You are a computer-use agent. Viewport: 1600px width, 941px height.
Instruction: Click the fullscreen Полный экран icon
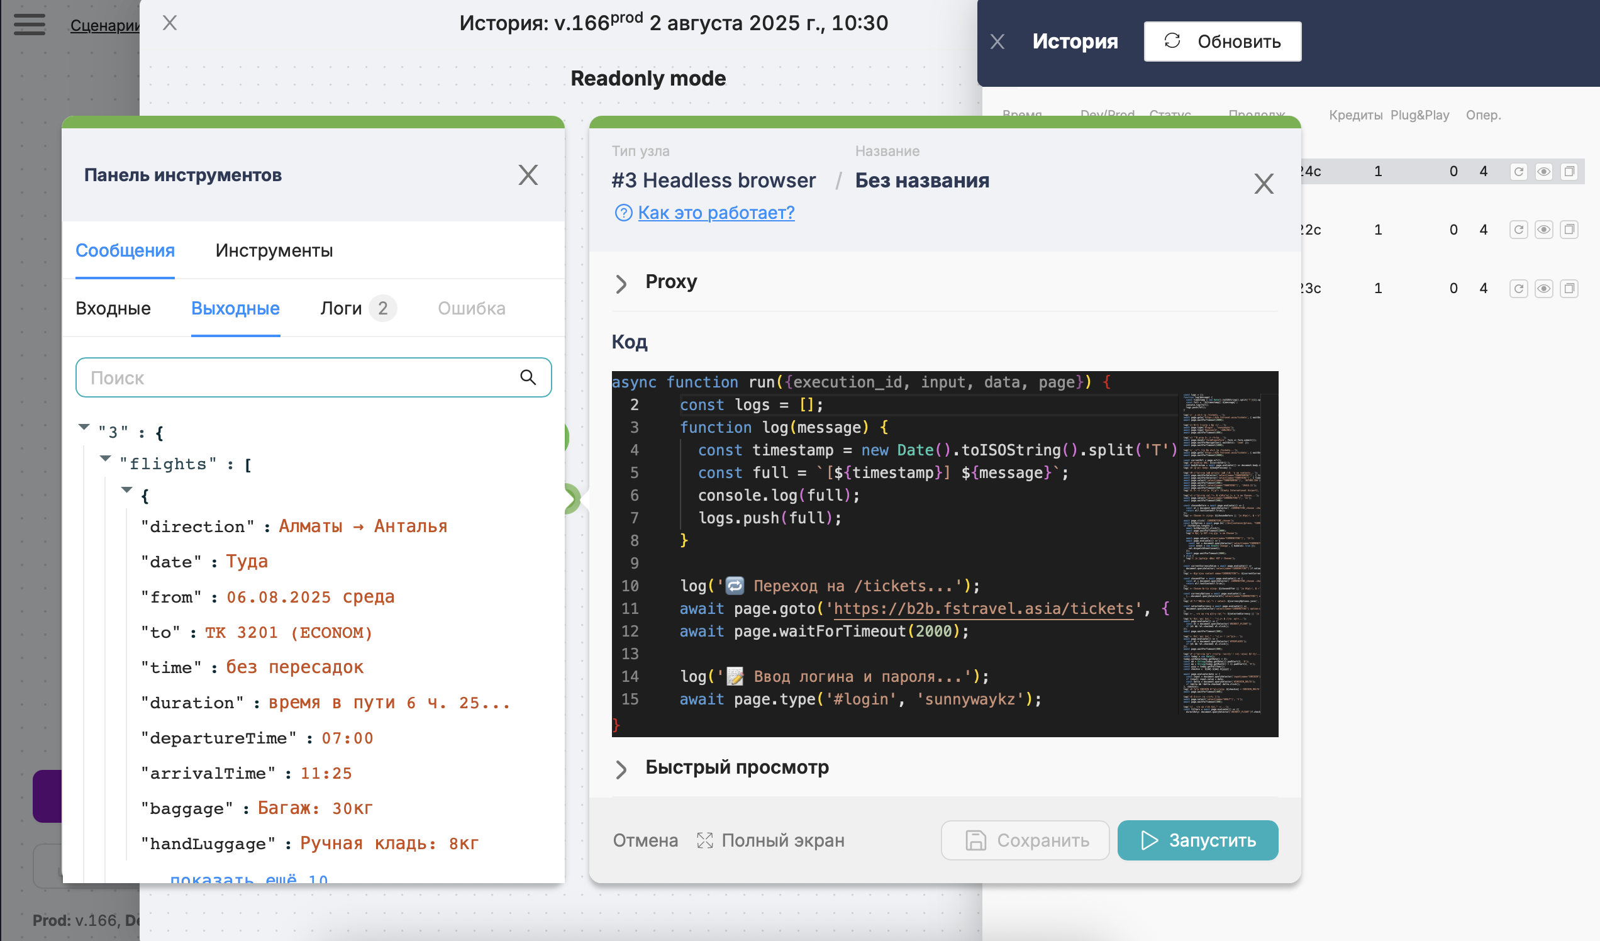click(x=704, y=840)
